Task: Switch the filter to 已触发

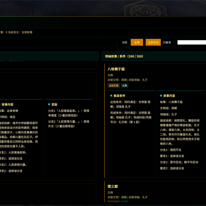Action: pos(167,43)
